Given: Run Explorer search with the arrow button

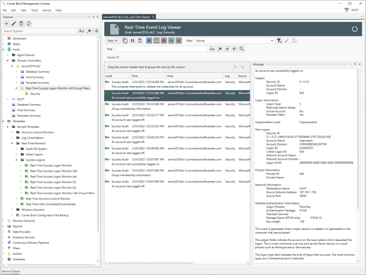Looking at the screenshot, I should click(96, 31).
